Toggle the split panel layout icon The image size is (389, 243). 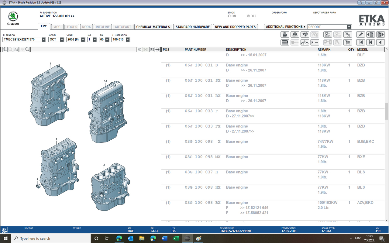pyautogui.click(x=152, y=50)
